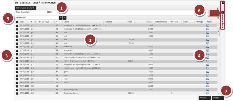
Task: Check the box for entry j2
Action: click(x=17, y=26)
